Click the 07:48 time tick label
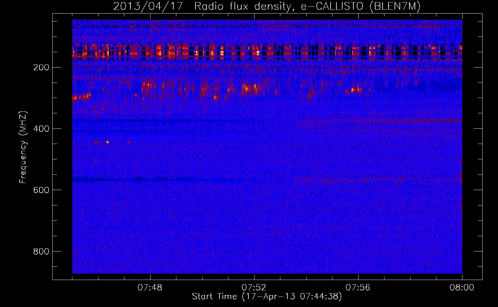This screenshot has height=307, width=498. click(150, 288)
